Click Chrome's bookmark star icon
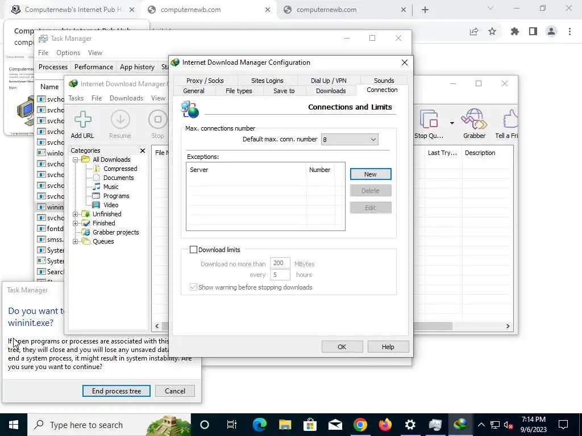This screenshot has width=582, height=436. pyautogui.click(x=492, y=32)
